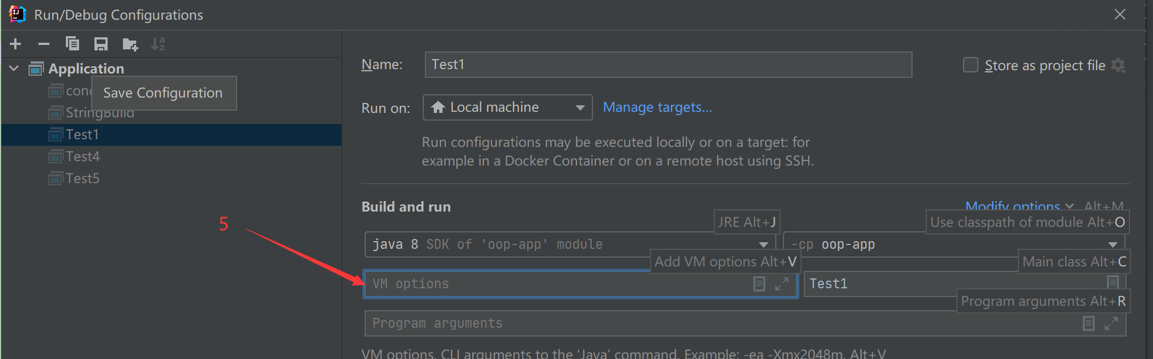Viewport: 1153px width, 359px height.
Task: Expand the Program arguments field editor
Action: [1111, 323]
